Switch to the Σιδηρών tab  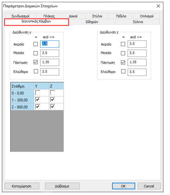point(92,22)
